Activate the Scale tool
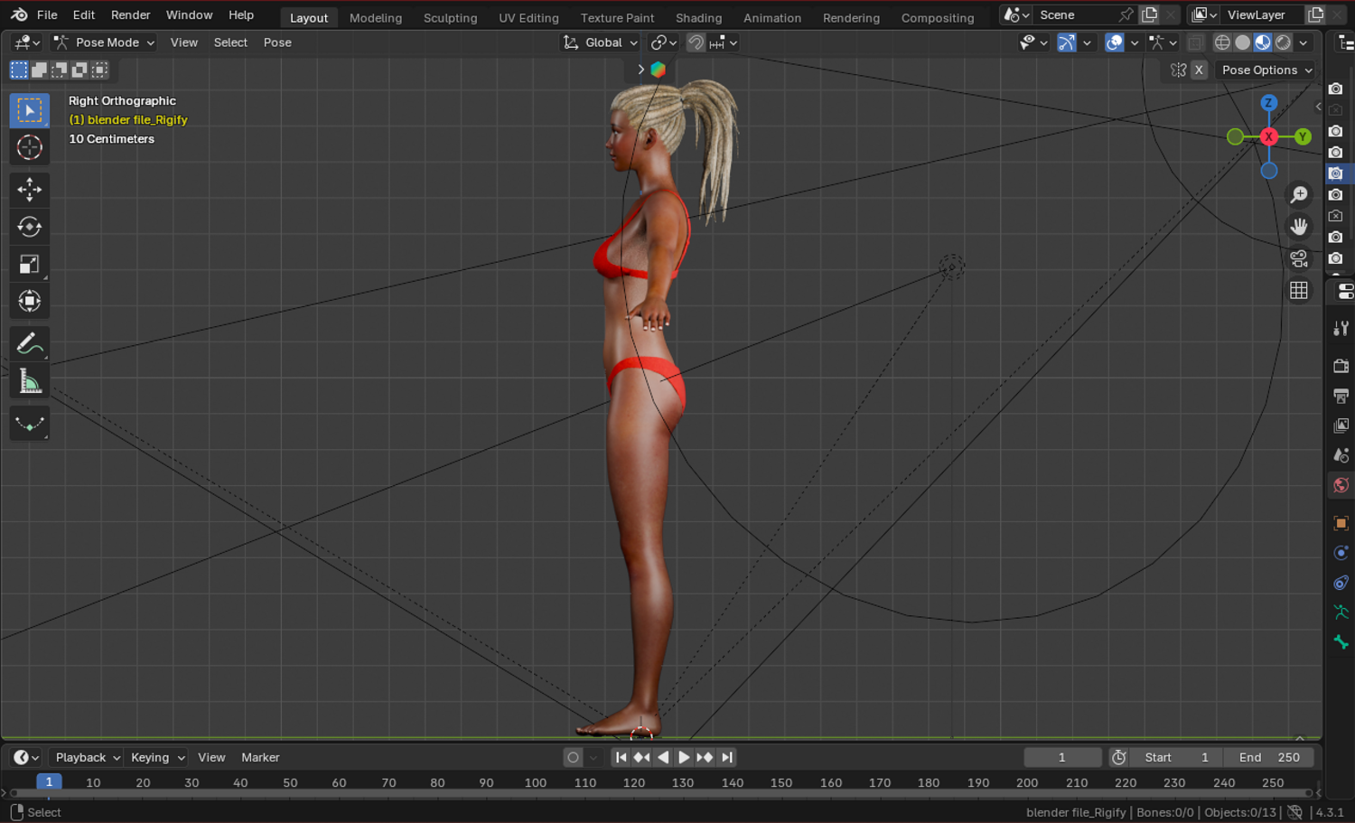Screen dimensions: 1355x823 (30, 264)
